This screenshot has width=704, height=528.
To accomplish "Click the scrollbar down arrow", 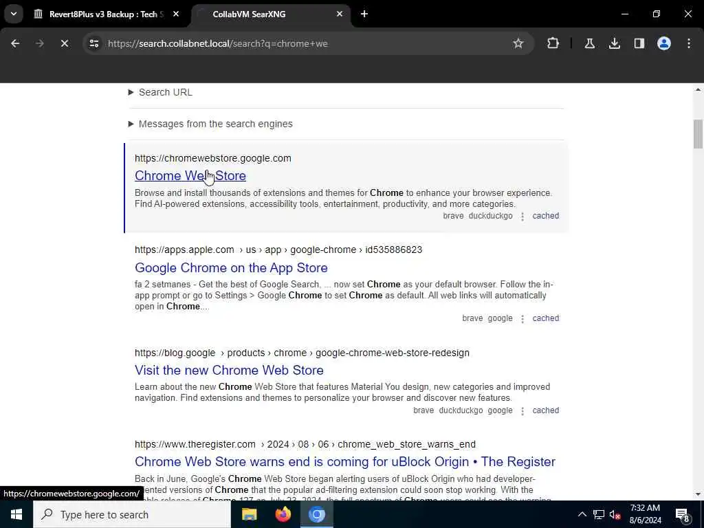I will [x=698, y=494].
